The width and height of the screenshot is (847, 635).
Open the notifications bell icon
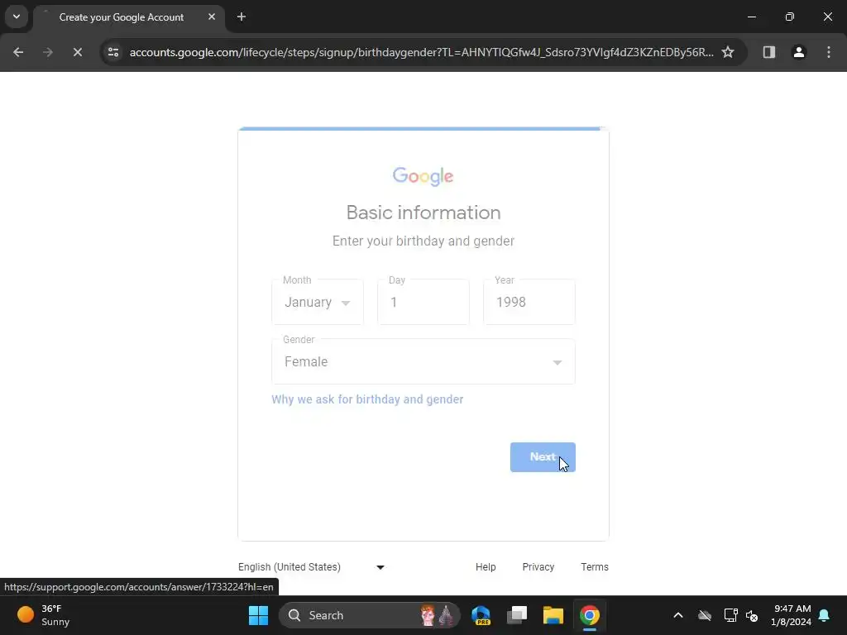click(x=825, y=615)
